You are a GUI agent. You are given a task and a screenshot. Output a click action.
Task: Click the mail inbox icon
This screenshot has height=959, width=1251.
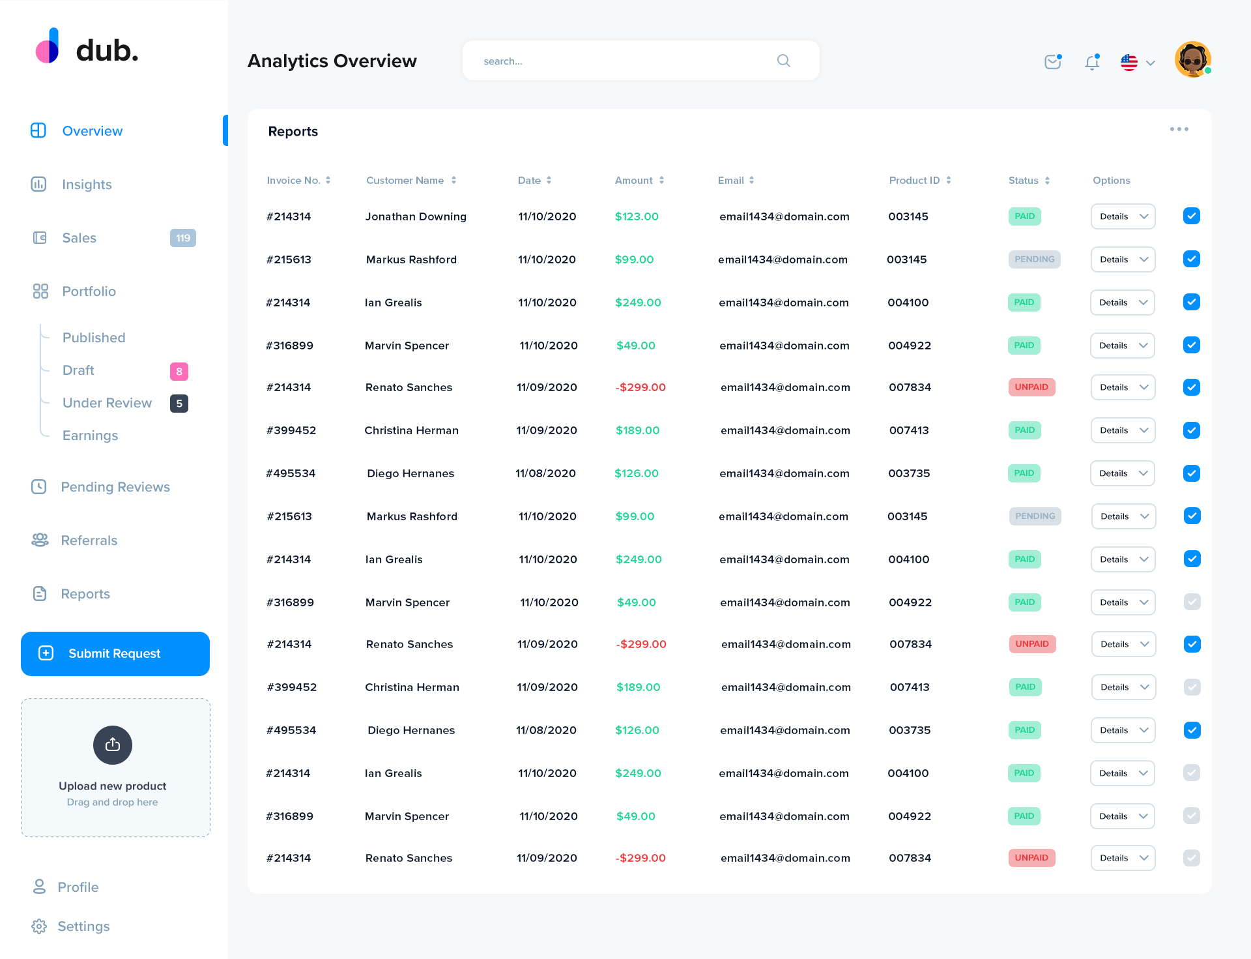[1052, 62]
